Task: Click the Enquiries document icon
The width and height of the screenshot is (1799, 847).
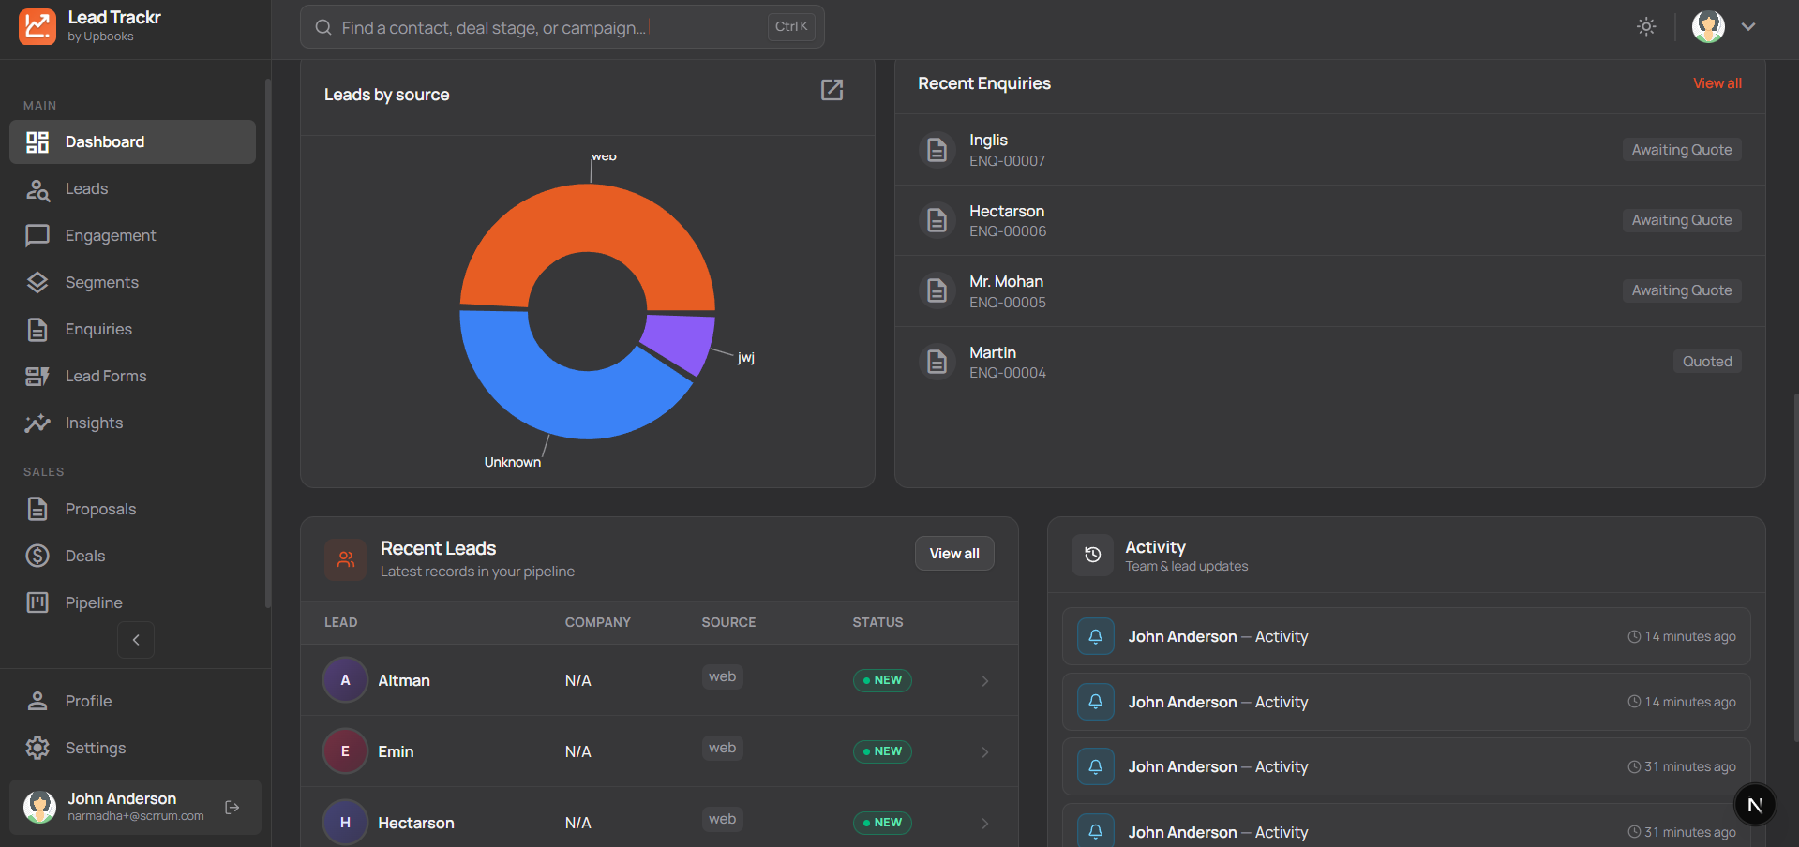Action: click(37, 329)
